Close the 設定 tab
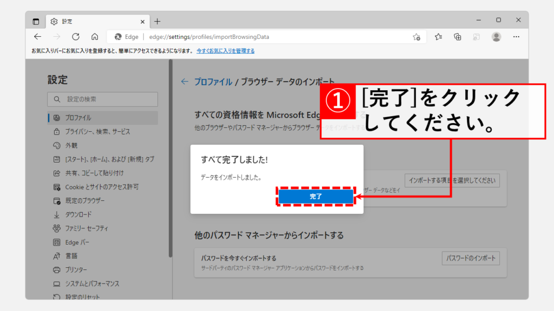The image size is (554, 311). (x=143, y=22)
